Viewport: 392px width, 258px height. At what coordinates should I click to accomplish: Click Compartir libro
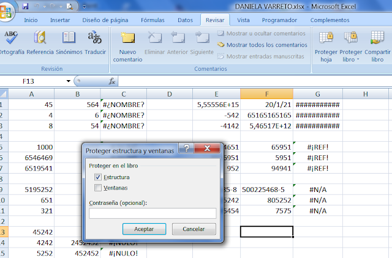(377, 46)
